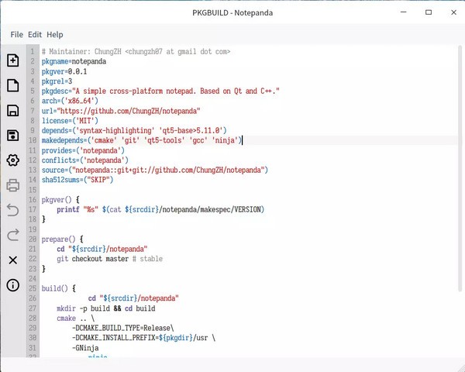
Task: Click the Redo arrow icon
Action: [x=12, y=235]
